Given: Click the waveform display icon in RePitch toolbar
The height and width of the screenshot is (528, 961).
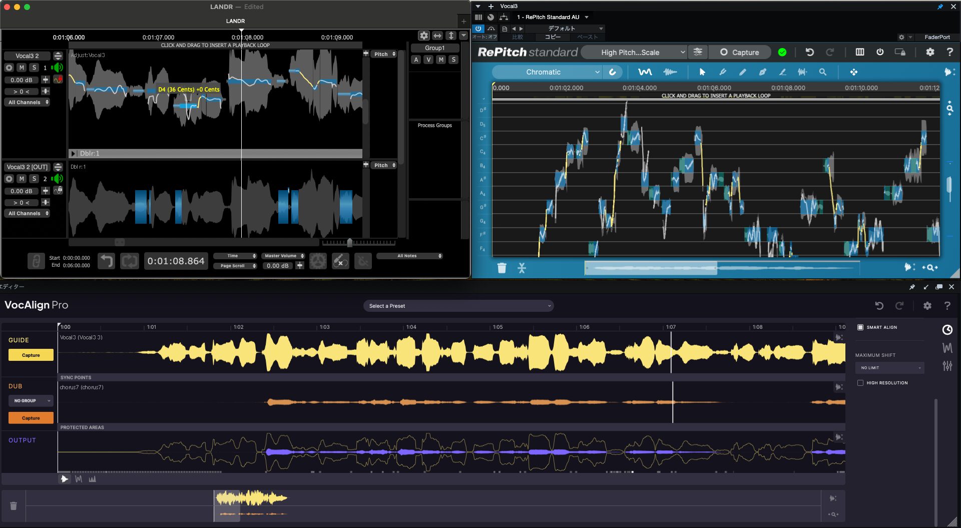Looking at the screenshot, I should coord(670,72).
